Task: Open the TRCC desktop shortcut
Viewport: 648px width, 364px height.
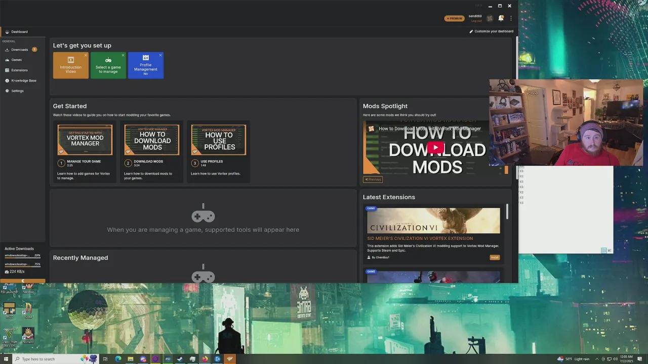Action: pos(9,310)
